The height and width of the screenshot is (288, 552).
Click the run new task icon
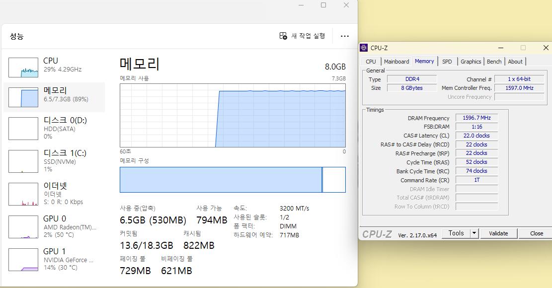pyautogui.click(x=283, y=36)
